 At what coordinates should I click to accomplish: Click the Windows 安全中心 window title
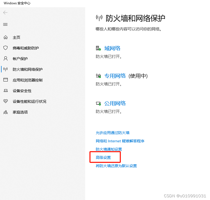point(17,3)
